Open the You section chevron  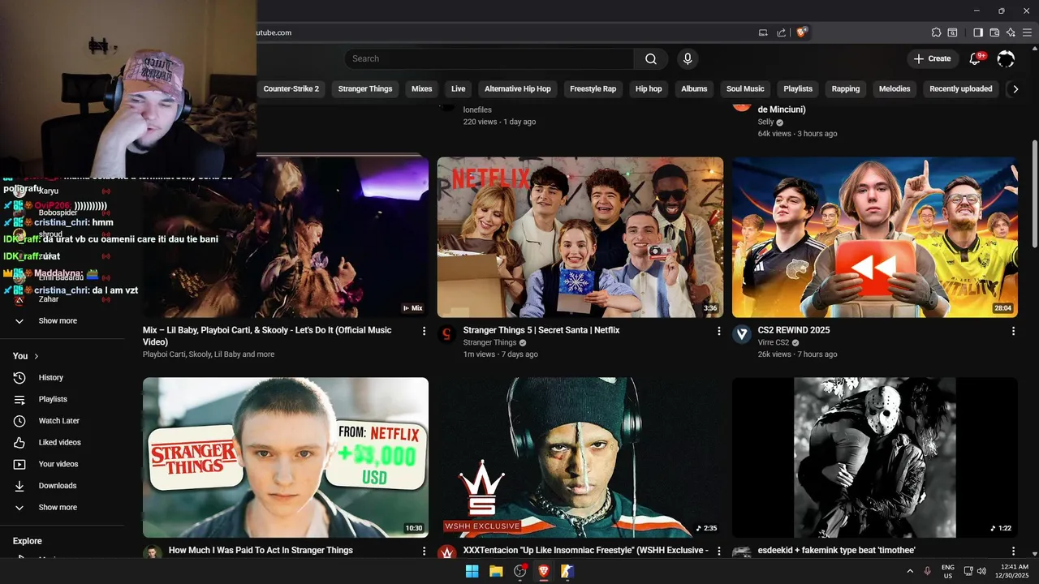tap(36, 356)
